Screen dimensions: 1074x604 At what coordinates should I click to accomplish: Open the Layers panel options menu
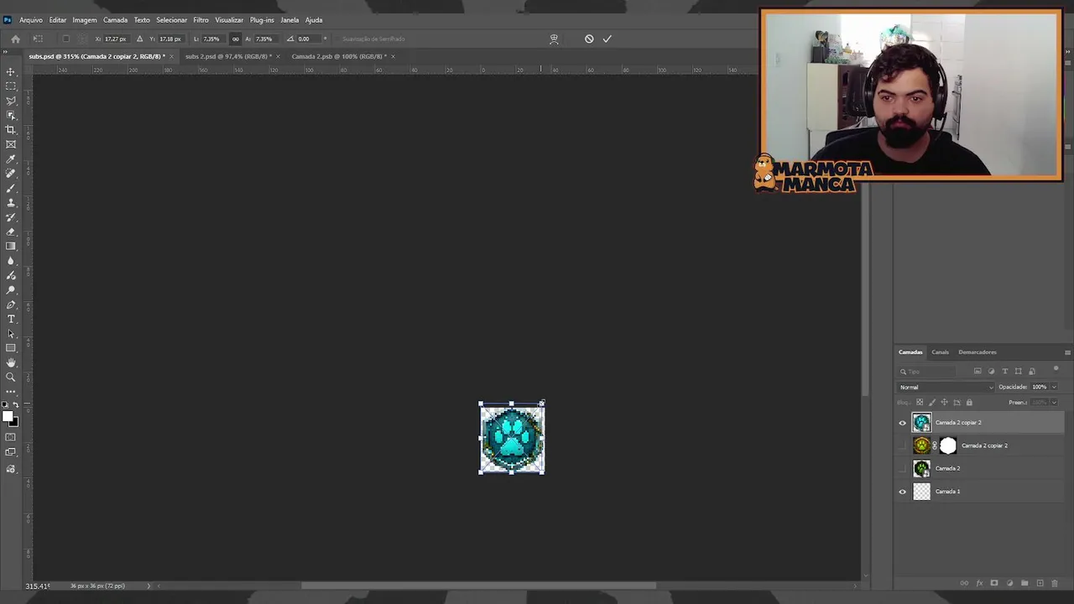click(1067, 352)
